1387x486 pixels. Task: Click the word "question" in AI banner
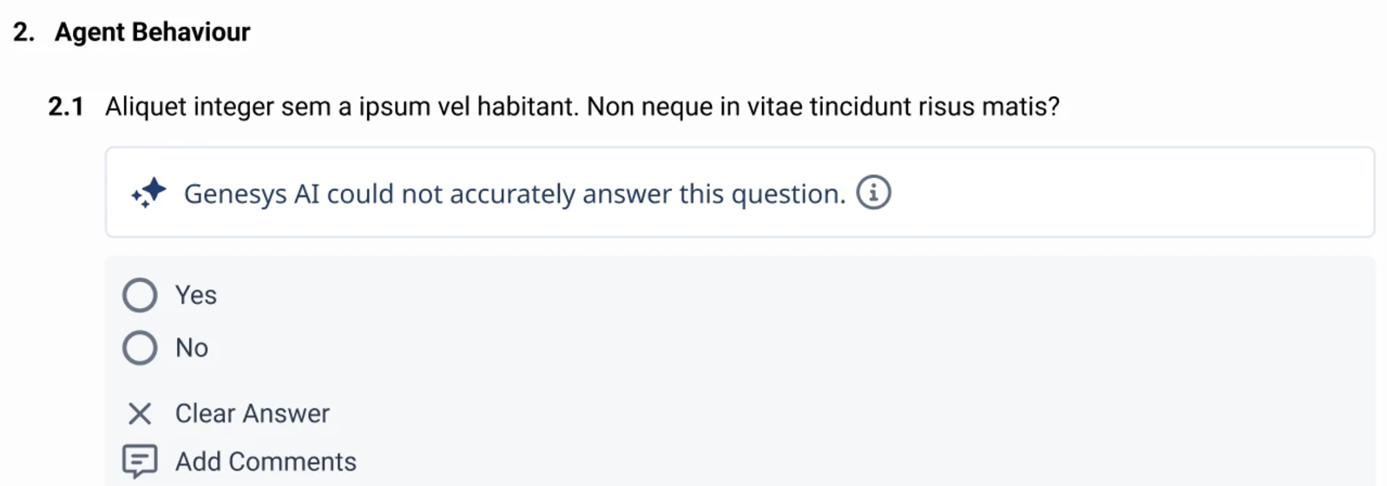coord(787,194)
